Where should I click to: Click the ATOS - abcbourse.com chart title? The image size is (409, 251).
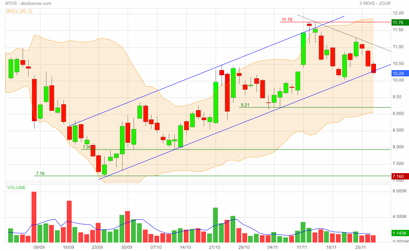28,3
